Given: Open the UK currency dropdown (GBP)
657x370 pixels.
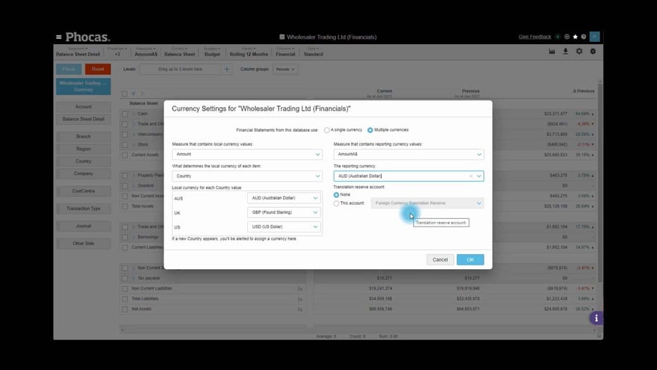Looking at the screenshot, I should coord(284,213).
